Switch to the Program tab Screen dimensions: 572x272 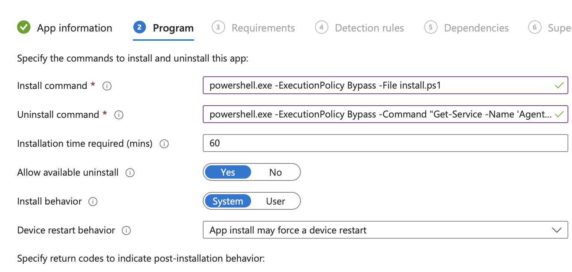tap(173, 28)
